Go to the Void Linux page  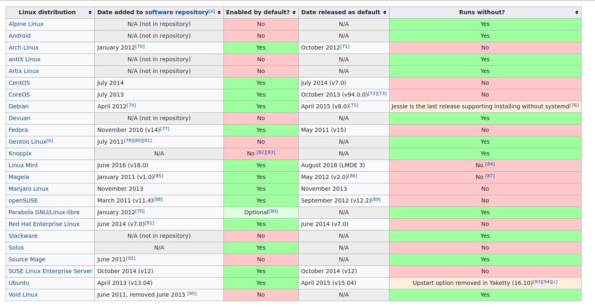click(23, 295)
